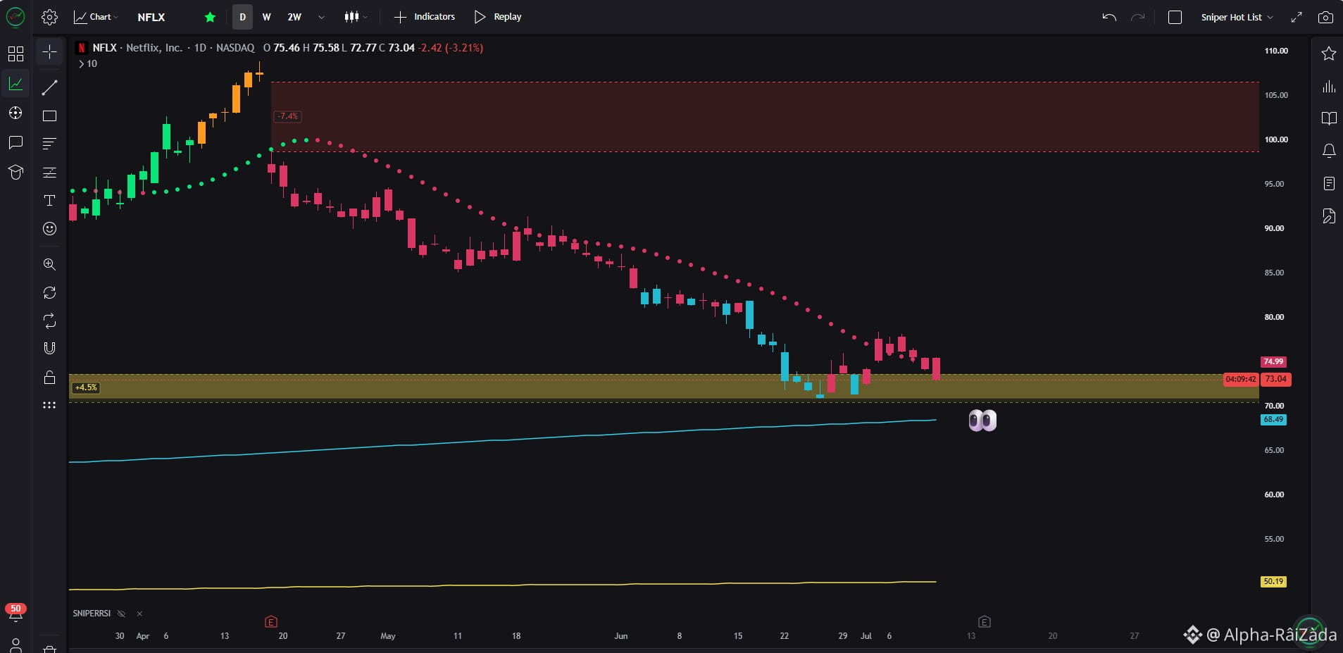
Task: Open the text-lines annotation tool
Action: [x=49, y=144]
